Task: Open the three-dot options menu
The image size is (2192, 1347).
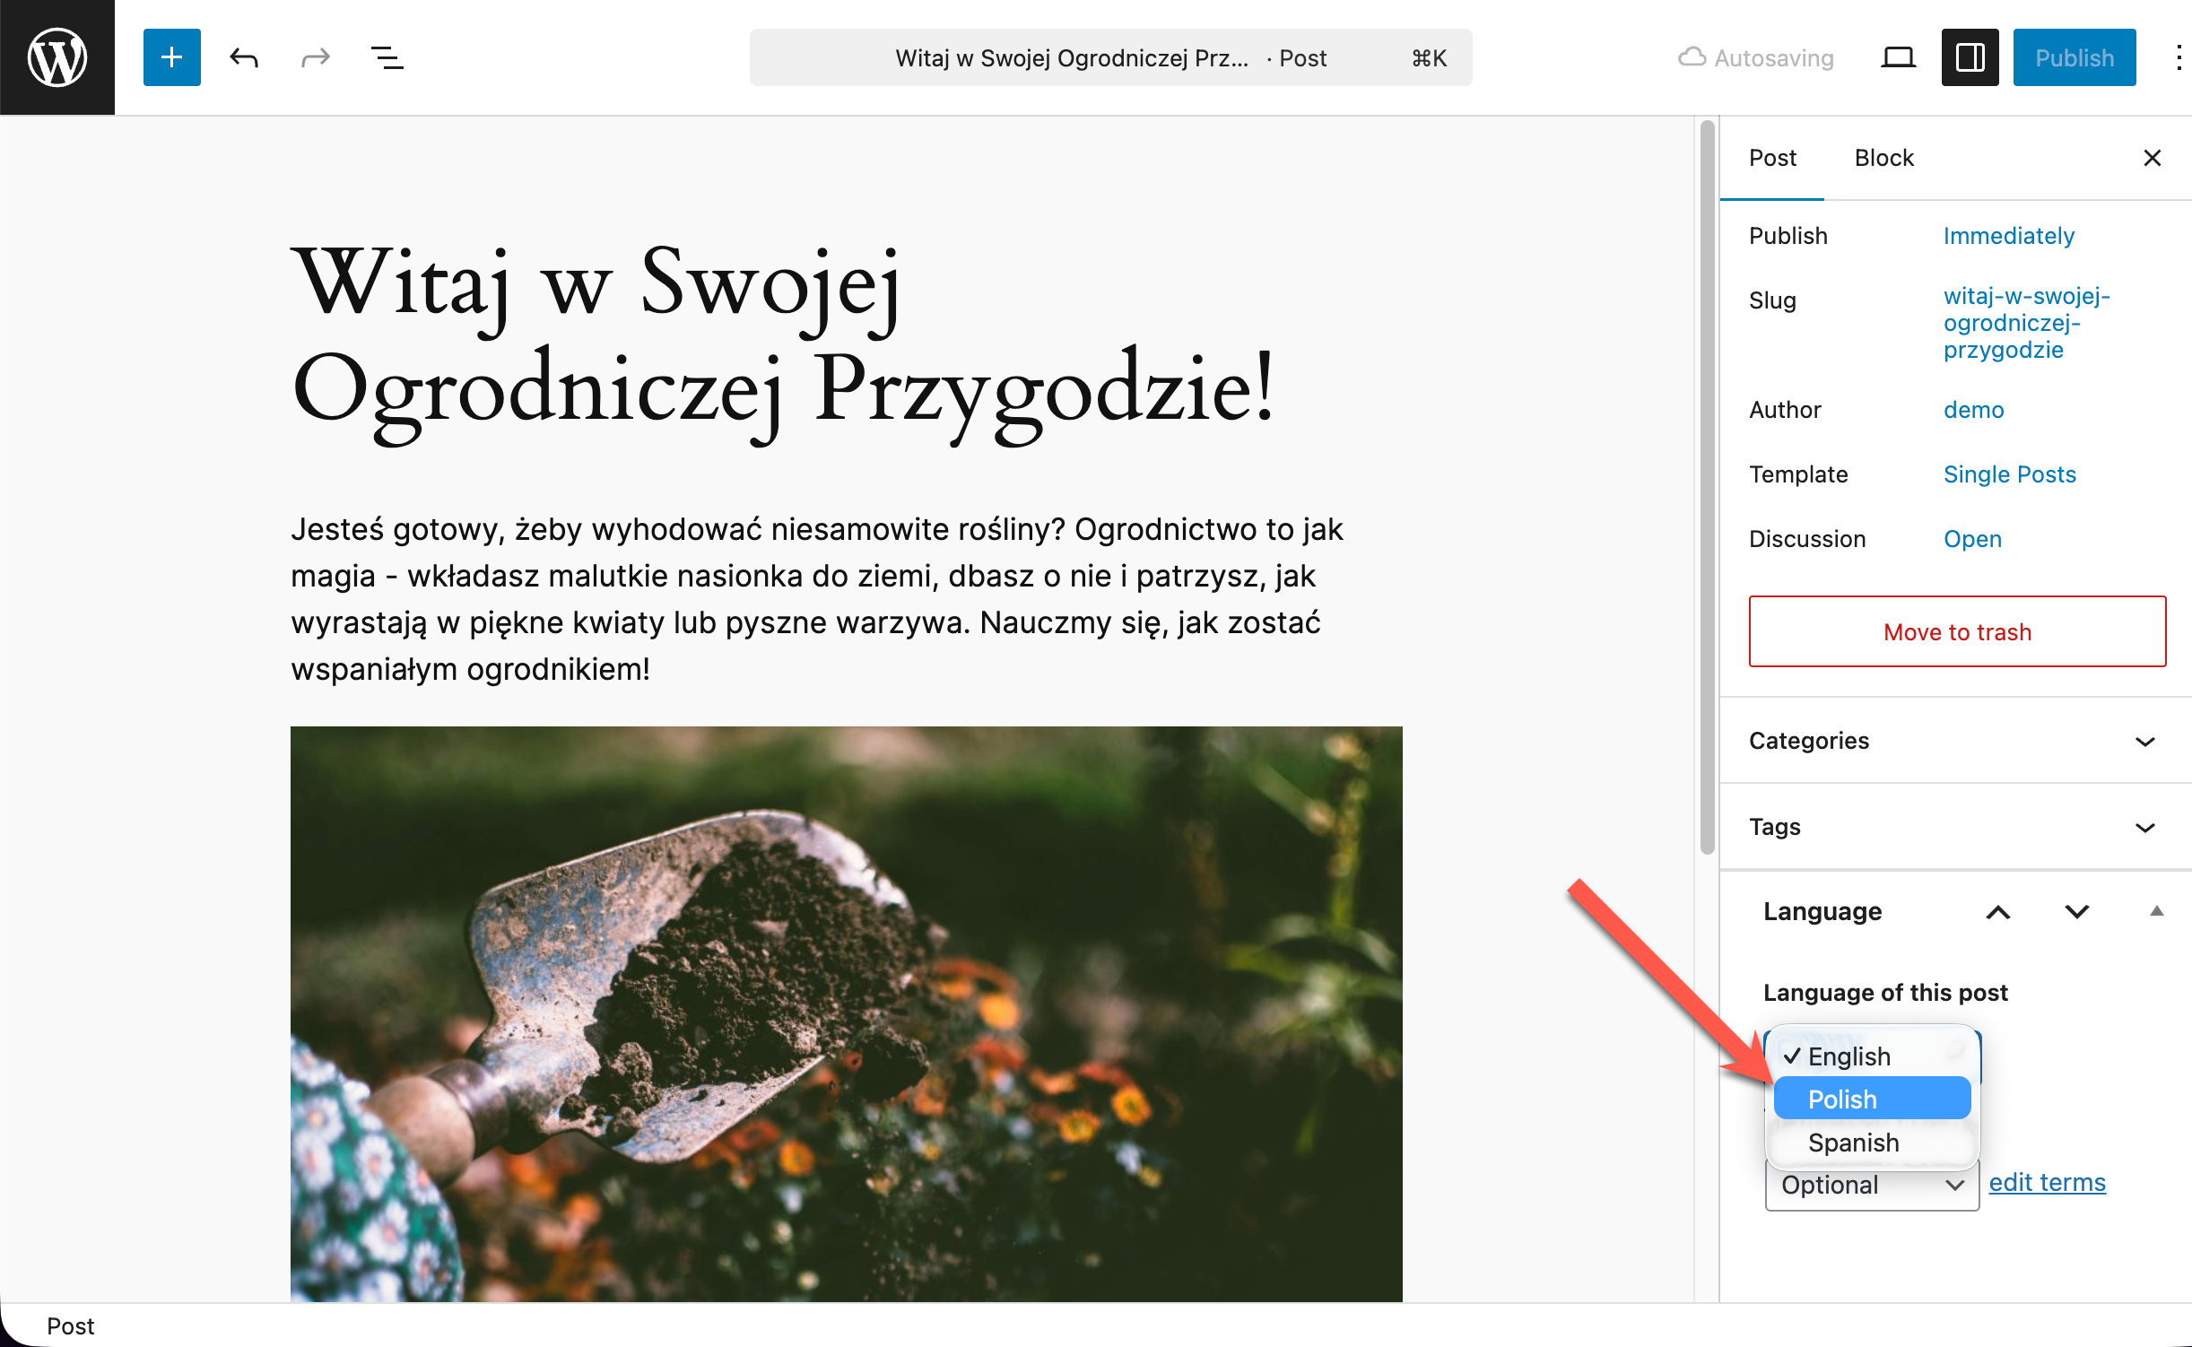Action: 2179,57
